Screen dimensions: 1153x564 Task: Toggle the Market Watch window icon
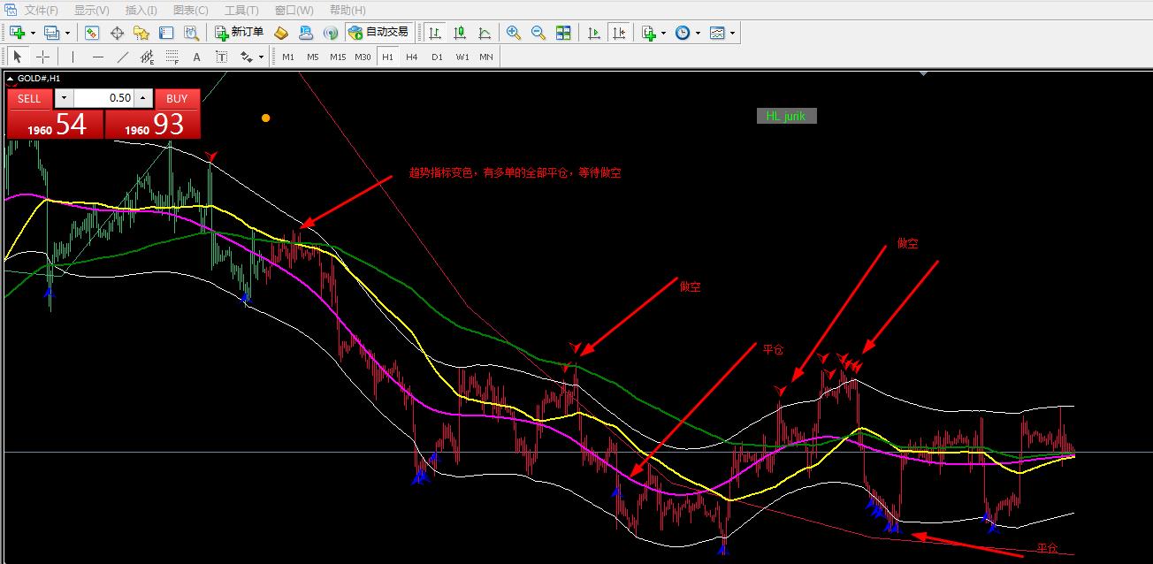tap(92, 33)
